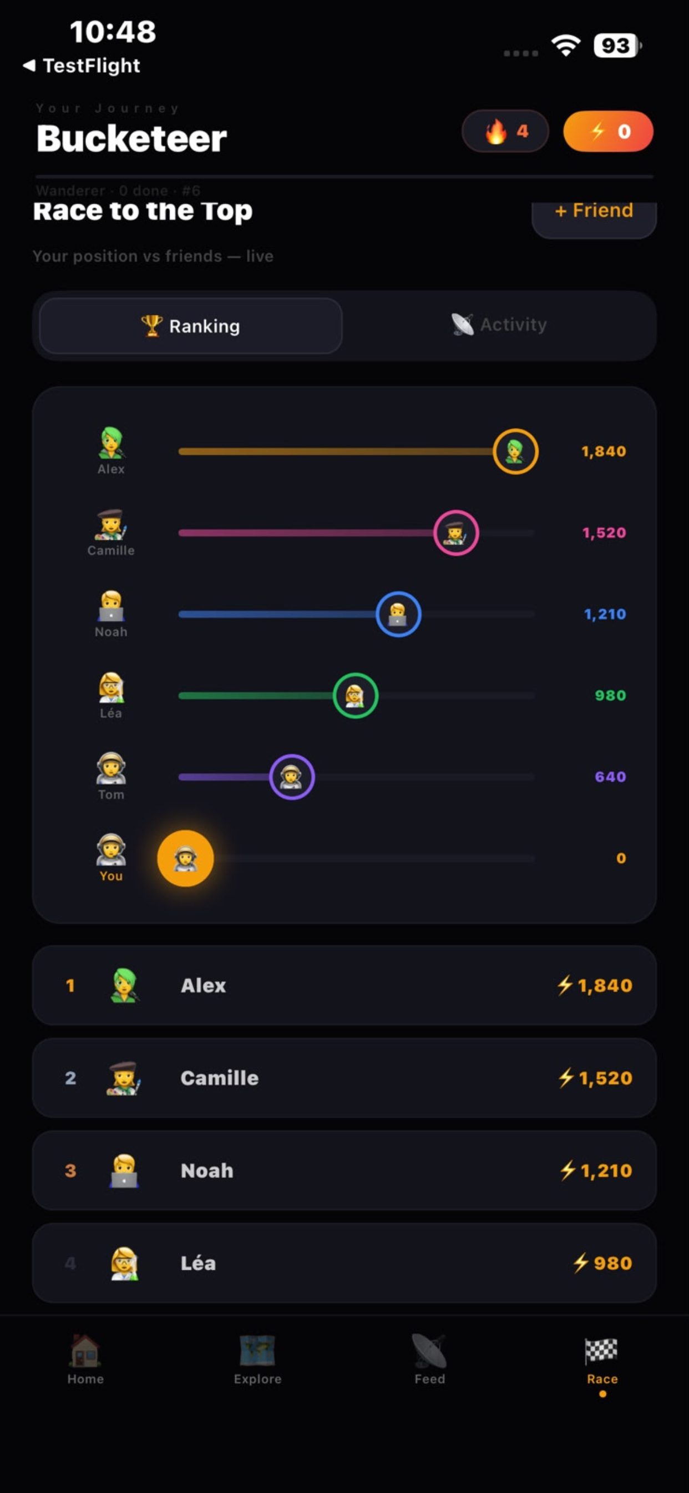Tap Alex's avatar on the race track
This screenshot has height=1493, width=689.
[515, 452]
